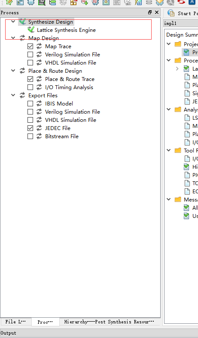
Task: Collapse the Export Files section chevron
Action: [x=13, y=95]
